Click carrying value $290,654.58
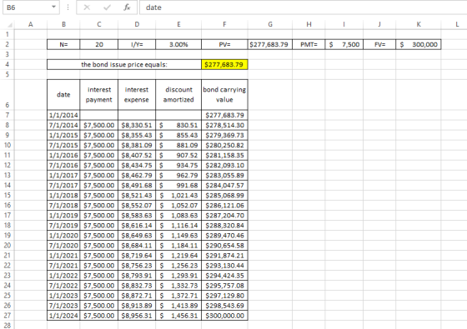The height and width of the screenshot is (329, 467). pyautogui.click(x=224, y=246)
